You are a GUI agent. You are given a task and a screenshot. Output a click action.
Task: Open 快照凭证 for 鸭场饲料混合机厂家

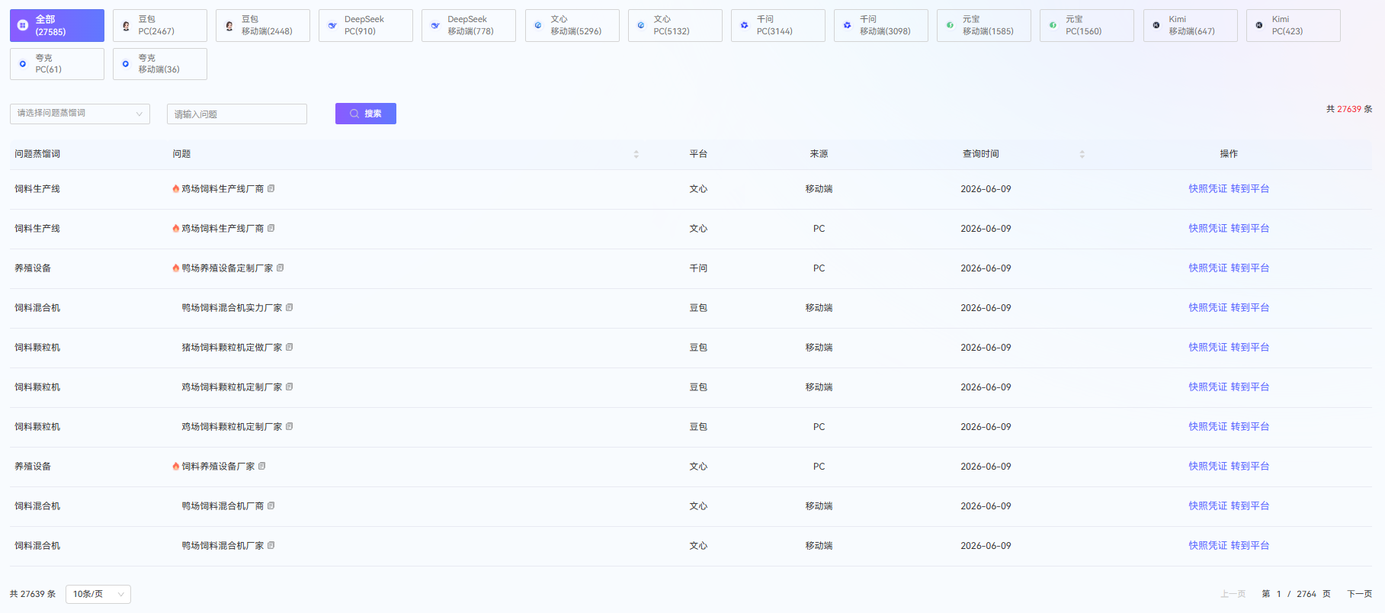coord(1207,545)
